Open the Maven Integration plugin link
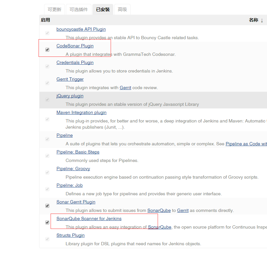This screenshot has width=267, height=257. pos(81,113)
